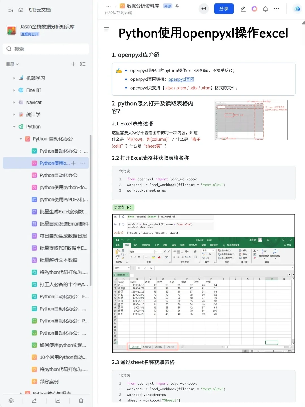Click the checklist view toggle beside 目录
Viewport: 305px width, 407px height.
tap(83, 64)
